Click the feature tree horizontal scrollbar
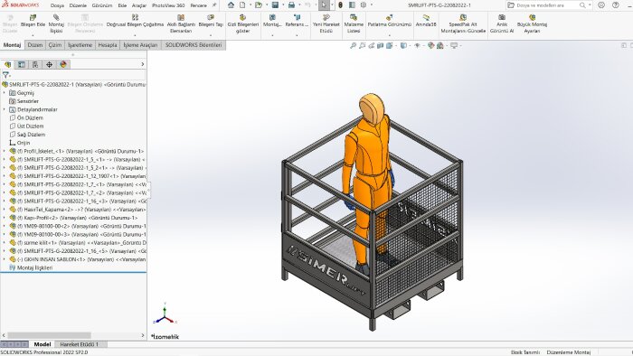 click(x=49, y=335)
